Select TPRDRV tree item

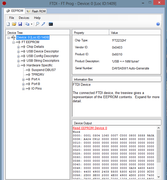coord(38,75)
